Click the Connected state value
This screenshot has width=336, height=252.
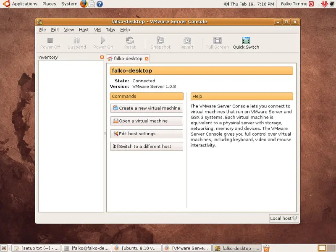pos(144,81)
